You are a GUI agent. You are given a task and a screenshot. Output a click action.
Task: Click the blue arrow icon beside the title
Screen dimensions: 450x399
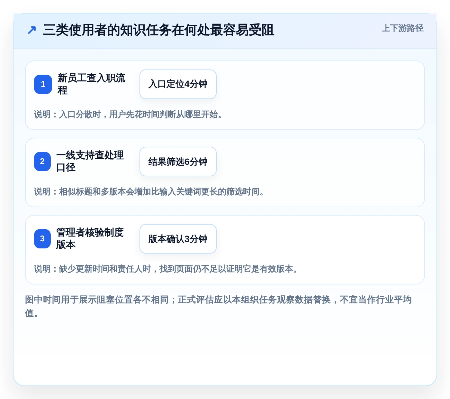pos(32,30)
